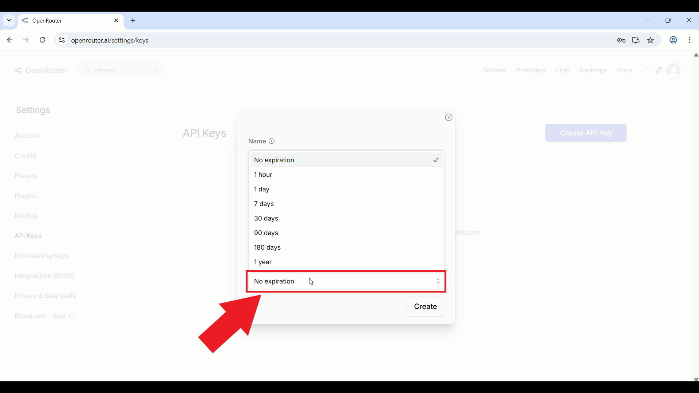Open the hamburger menu icon in header
Viewport: 699px width, 393px height.
[x=648, y=70]
